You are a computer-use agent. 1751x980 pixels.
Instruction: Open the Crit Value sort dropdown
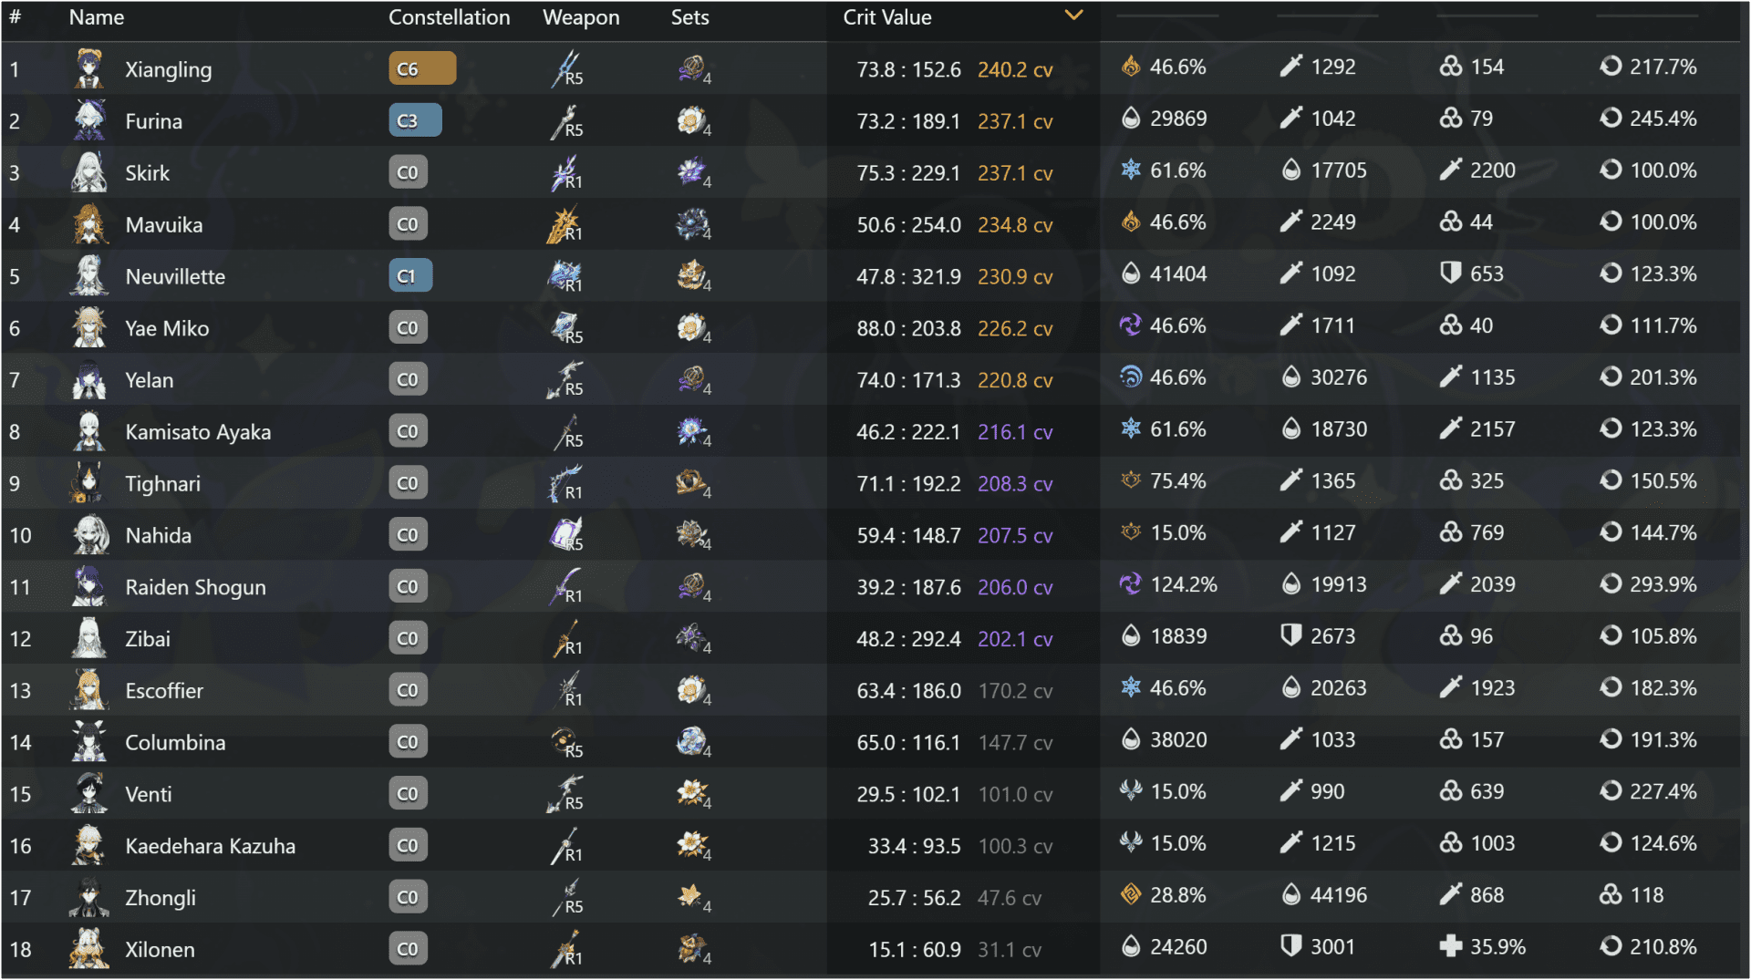[1073, 15]
